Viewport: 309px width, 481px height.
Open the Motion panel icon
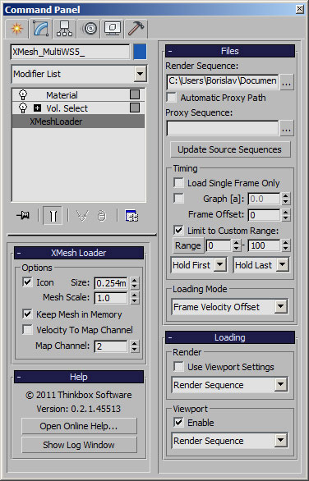90,29
